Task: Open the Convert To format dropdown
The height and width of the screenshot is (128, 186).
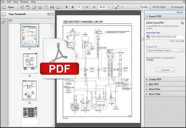Action: tap(182, 50)
